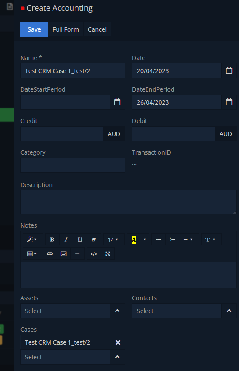Screen dimensions: 239x371
Task: Insert ordered numbered list in Notes
Action: pos(172,239)
